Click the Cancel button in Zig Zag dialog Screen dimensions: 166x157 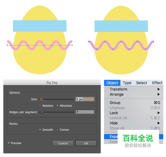point(63,143)
